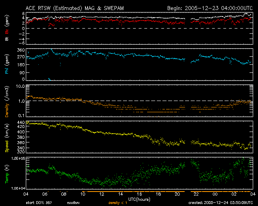Viewport: 258px width, 206px height.
Task: Click the '440' tick on Speed axis
Action: tap(21, 122)
